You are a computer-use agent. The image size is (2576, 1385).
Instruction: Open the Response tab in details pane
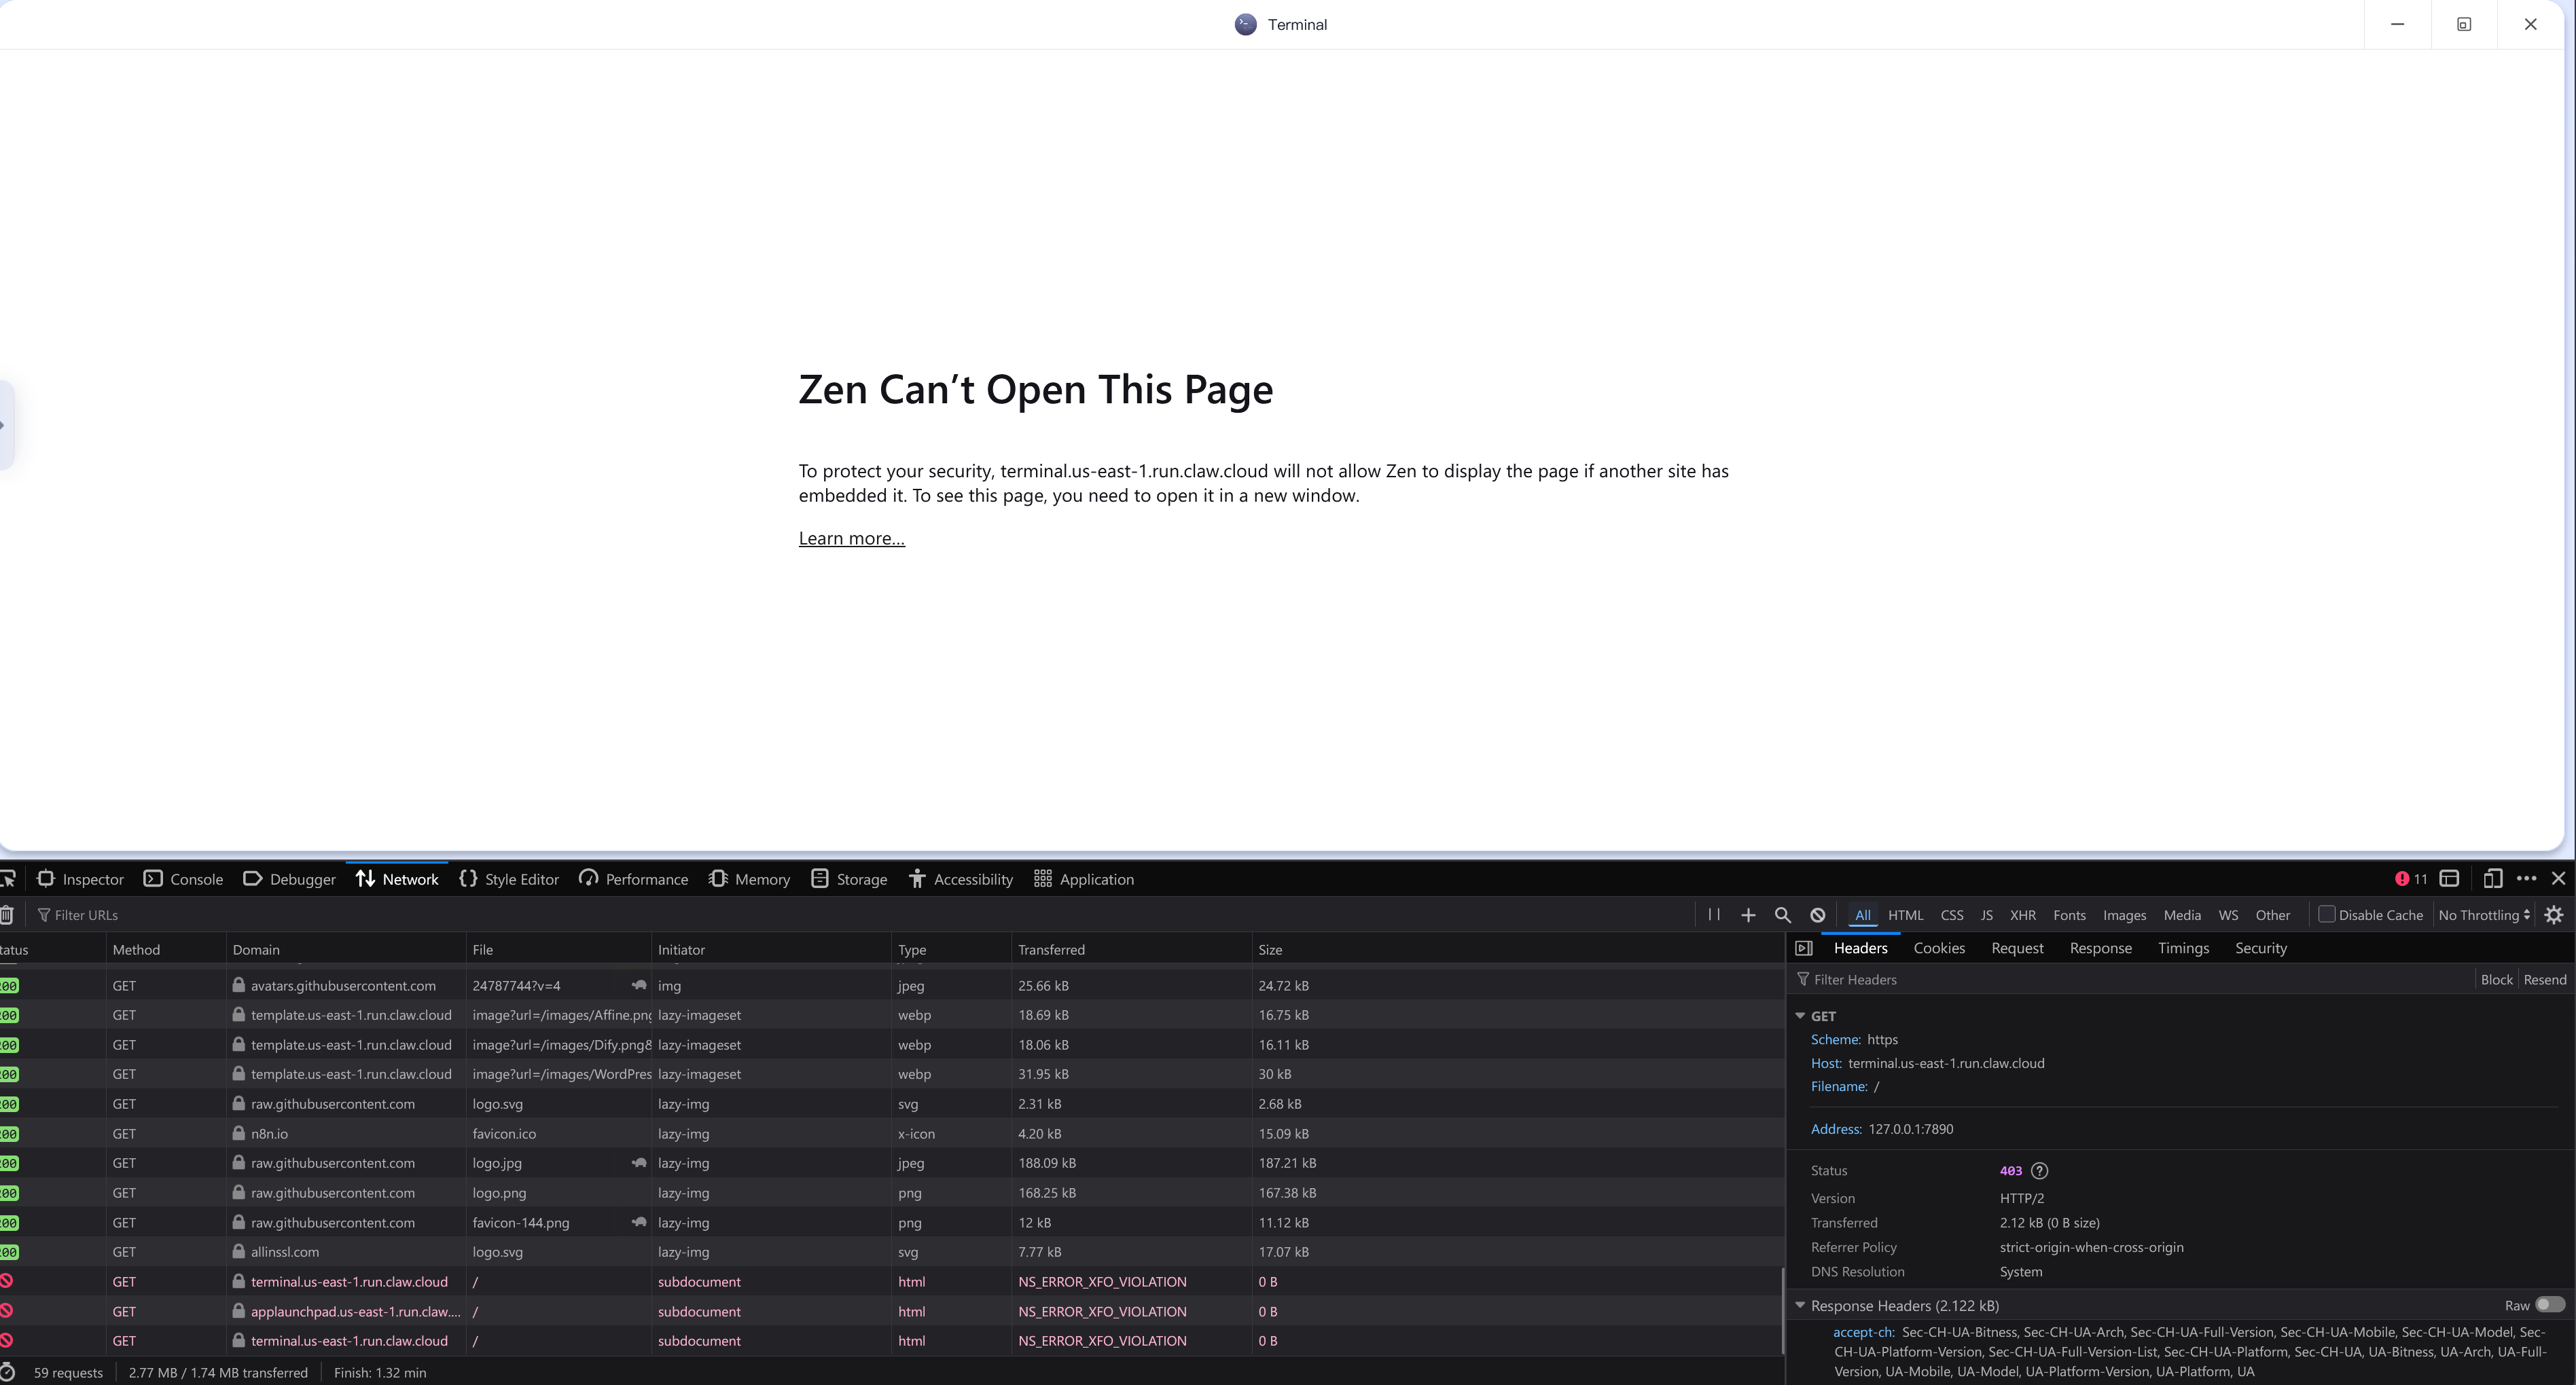pos(2100,947)
